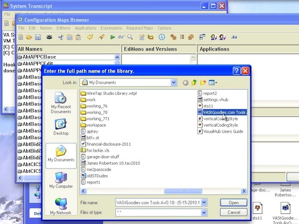Open the Required Maps menu

139,28
